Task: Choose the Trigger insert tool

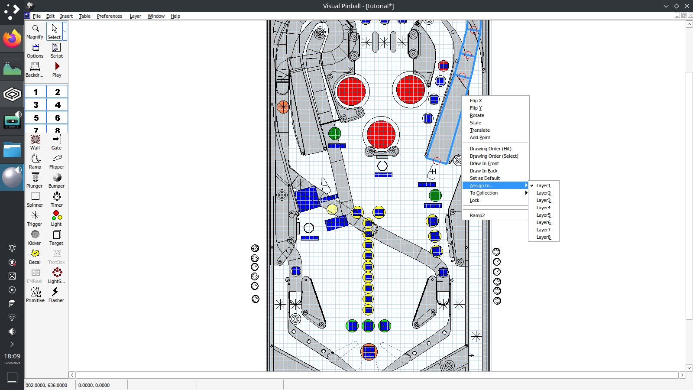Action: pyautogui.click(x=35, y=218)
